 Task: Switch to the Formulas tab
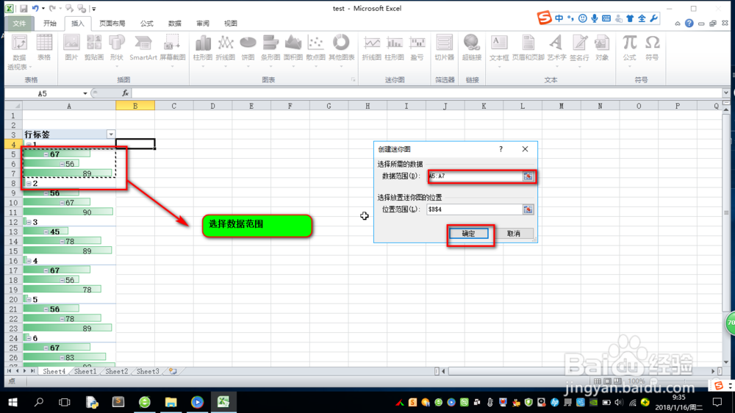[x=147, y=23]
